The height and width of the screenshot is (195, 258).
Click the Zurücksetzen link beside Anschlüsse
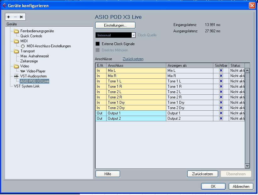(133, 59)
